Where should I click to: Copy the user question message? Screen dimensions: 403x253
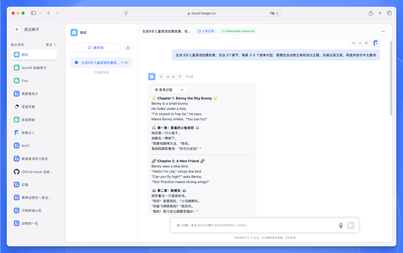tap(354, 43)
